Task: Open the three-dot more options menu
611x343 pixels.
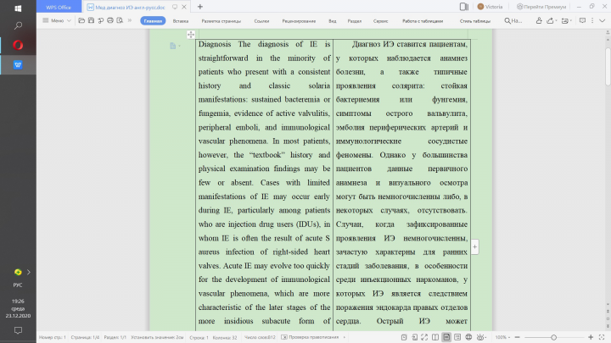Action: pyautogui.click(x=592, y=20)
